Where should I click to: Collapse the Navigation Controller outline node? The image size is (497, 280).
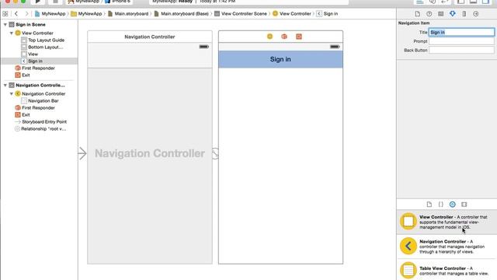point(12,93)
